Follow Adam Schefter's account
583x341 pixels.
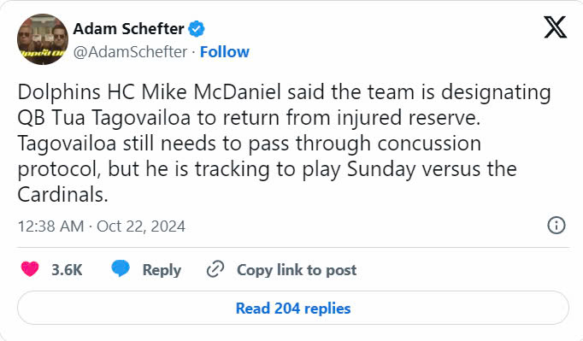point(225,51)
